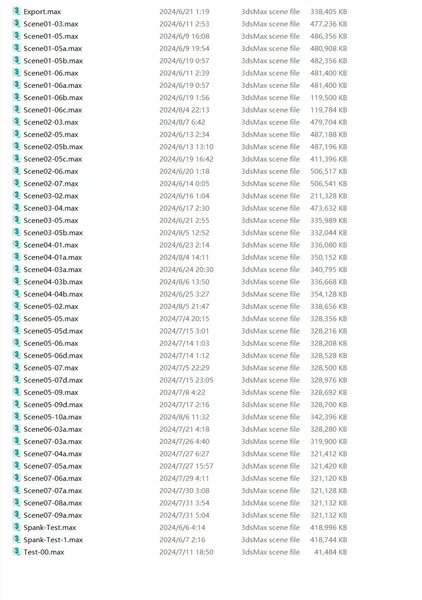Select the file name Scene07-07a.max
This screenshot has height=600, width=422.
[53, 491]
